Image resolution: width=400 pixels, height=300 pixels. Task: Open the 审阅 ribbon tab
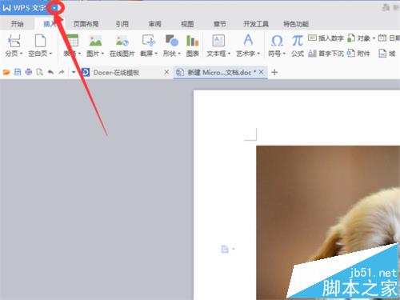coord(154,24)
